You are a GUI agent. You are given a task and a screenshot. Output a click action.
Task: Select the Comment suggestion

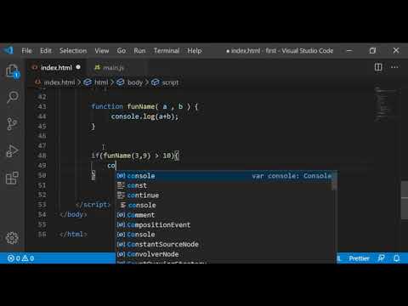224,215
